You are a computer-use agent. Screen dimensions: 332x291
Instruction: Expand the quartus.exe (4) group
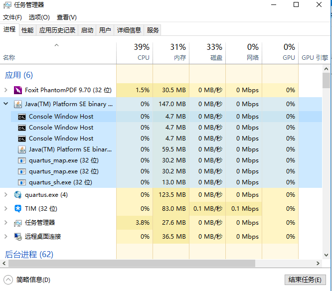[x=6, y=195]
